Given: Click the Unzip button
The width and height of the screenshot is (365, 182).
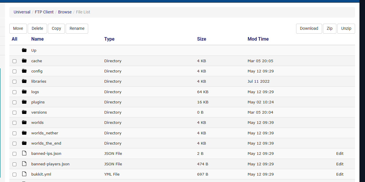Looking at the screenshot, I should point(346,29).
